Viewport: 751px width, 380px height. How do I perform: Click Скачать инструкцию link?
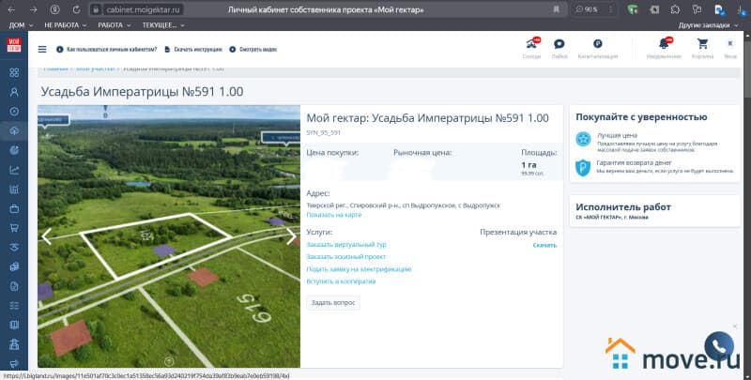pos(193,50)
